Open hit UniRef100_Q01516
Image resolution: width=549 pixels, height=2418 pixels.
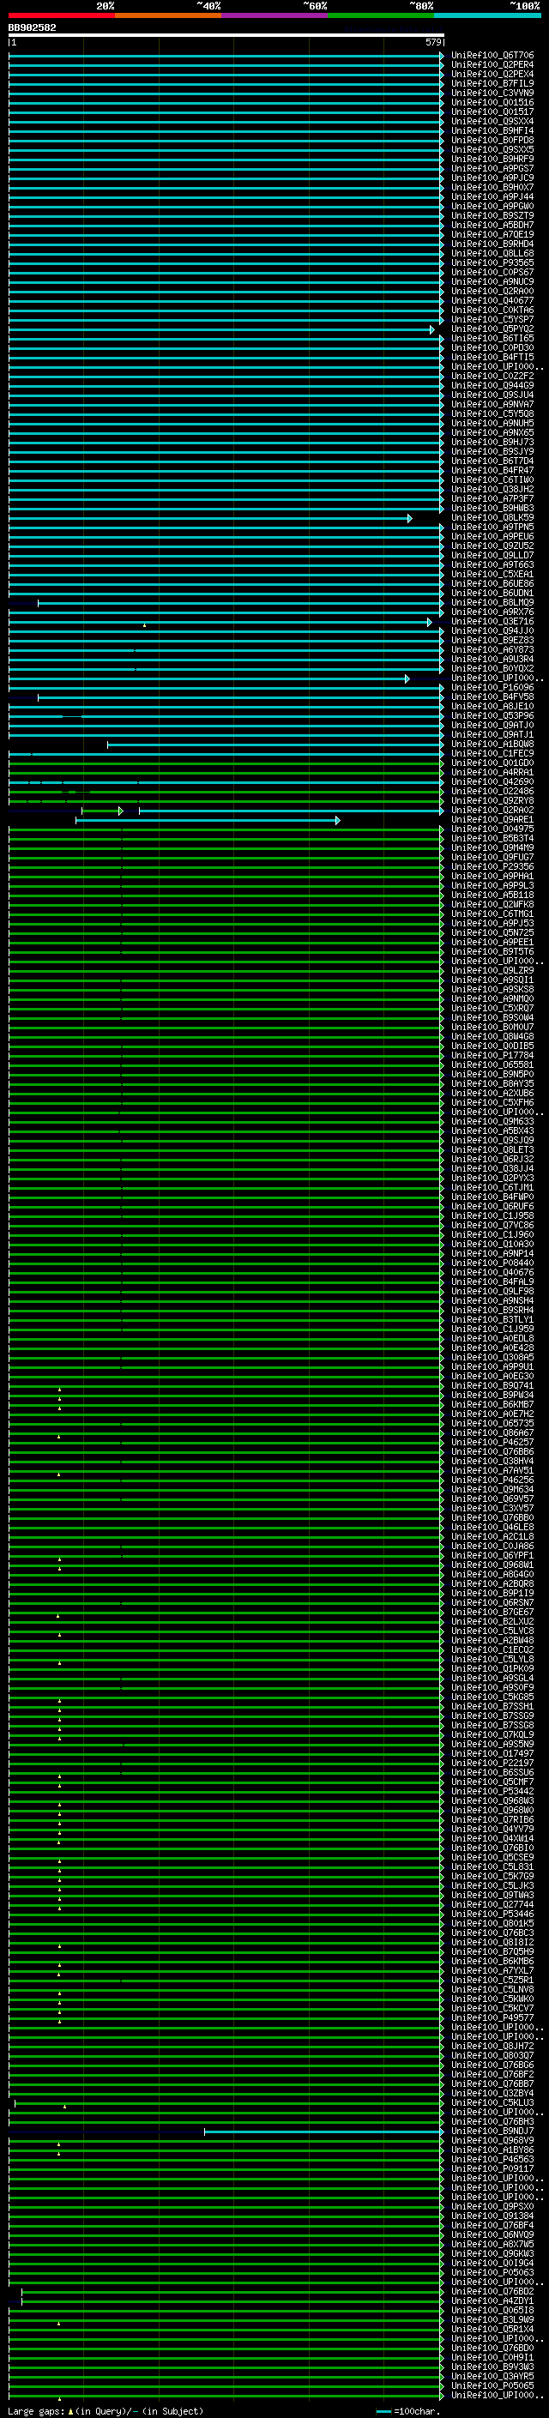492,102
